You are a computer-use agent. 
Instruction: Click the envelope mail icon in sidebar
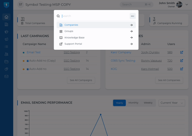[6, 76]
